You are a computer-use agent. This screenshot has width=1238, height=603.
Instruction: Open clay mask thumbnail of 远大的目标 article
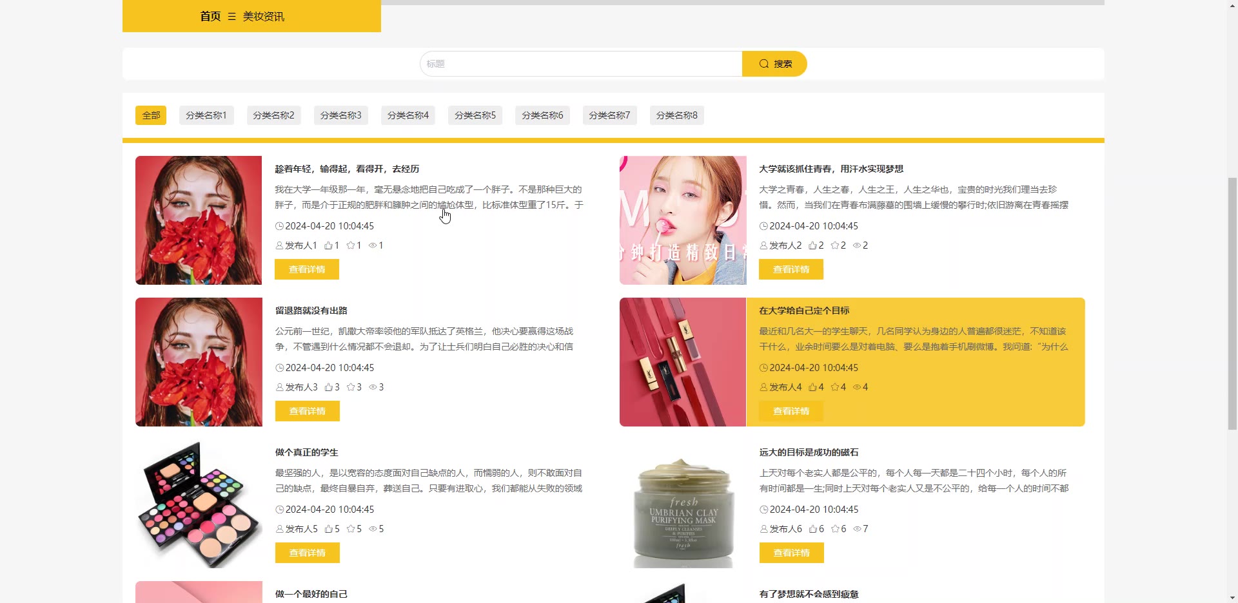click(x=683, y=504)
